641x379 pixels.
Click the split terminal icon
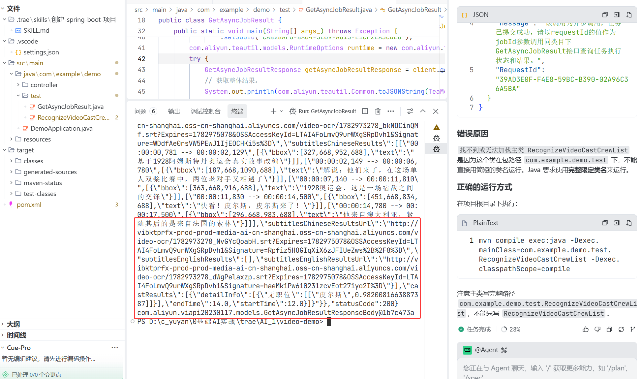coord(365,111)
